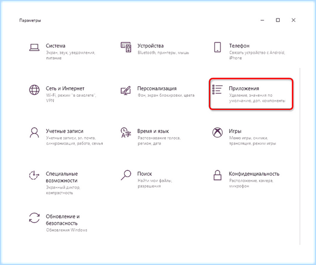316x265 pixels.
Task: Click "Экран, звук, уведомления, питание" text
Action: click(71, 55)
